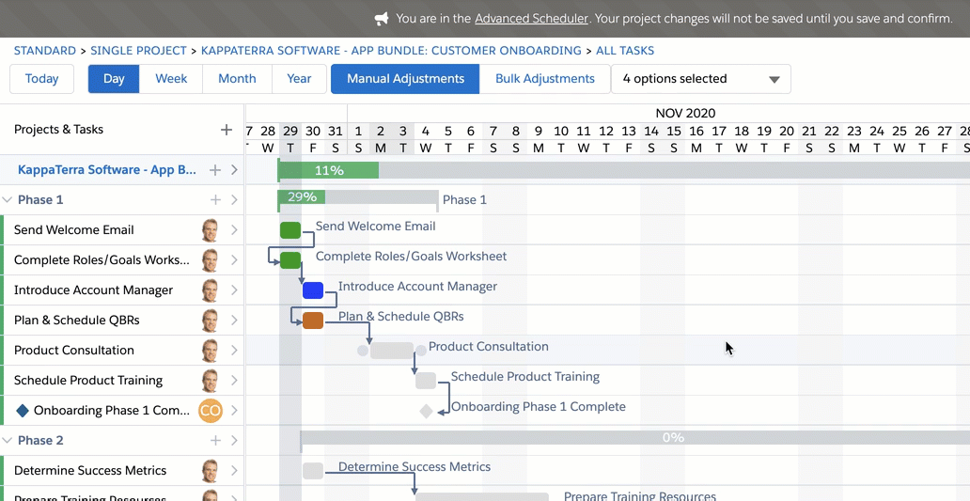Open the Advanced Scheduler link in banner
The image size is (970, 501).
pyautogui.click(x=531, y=19)
